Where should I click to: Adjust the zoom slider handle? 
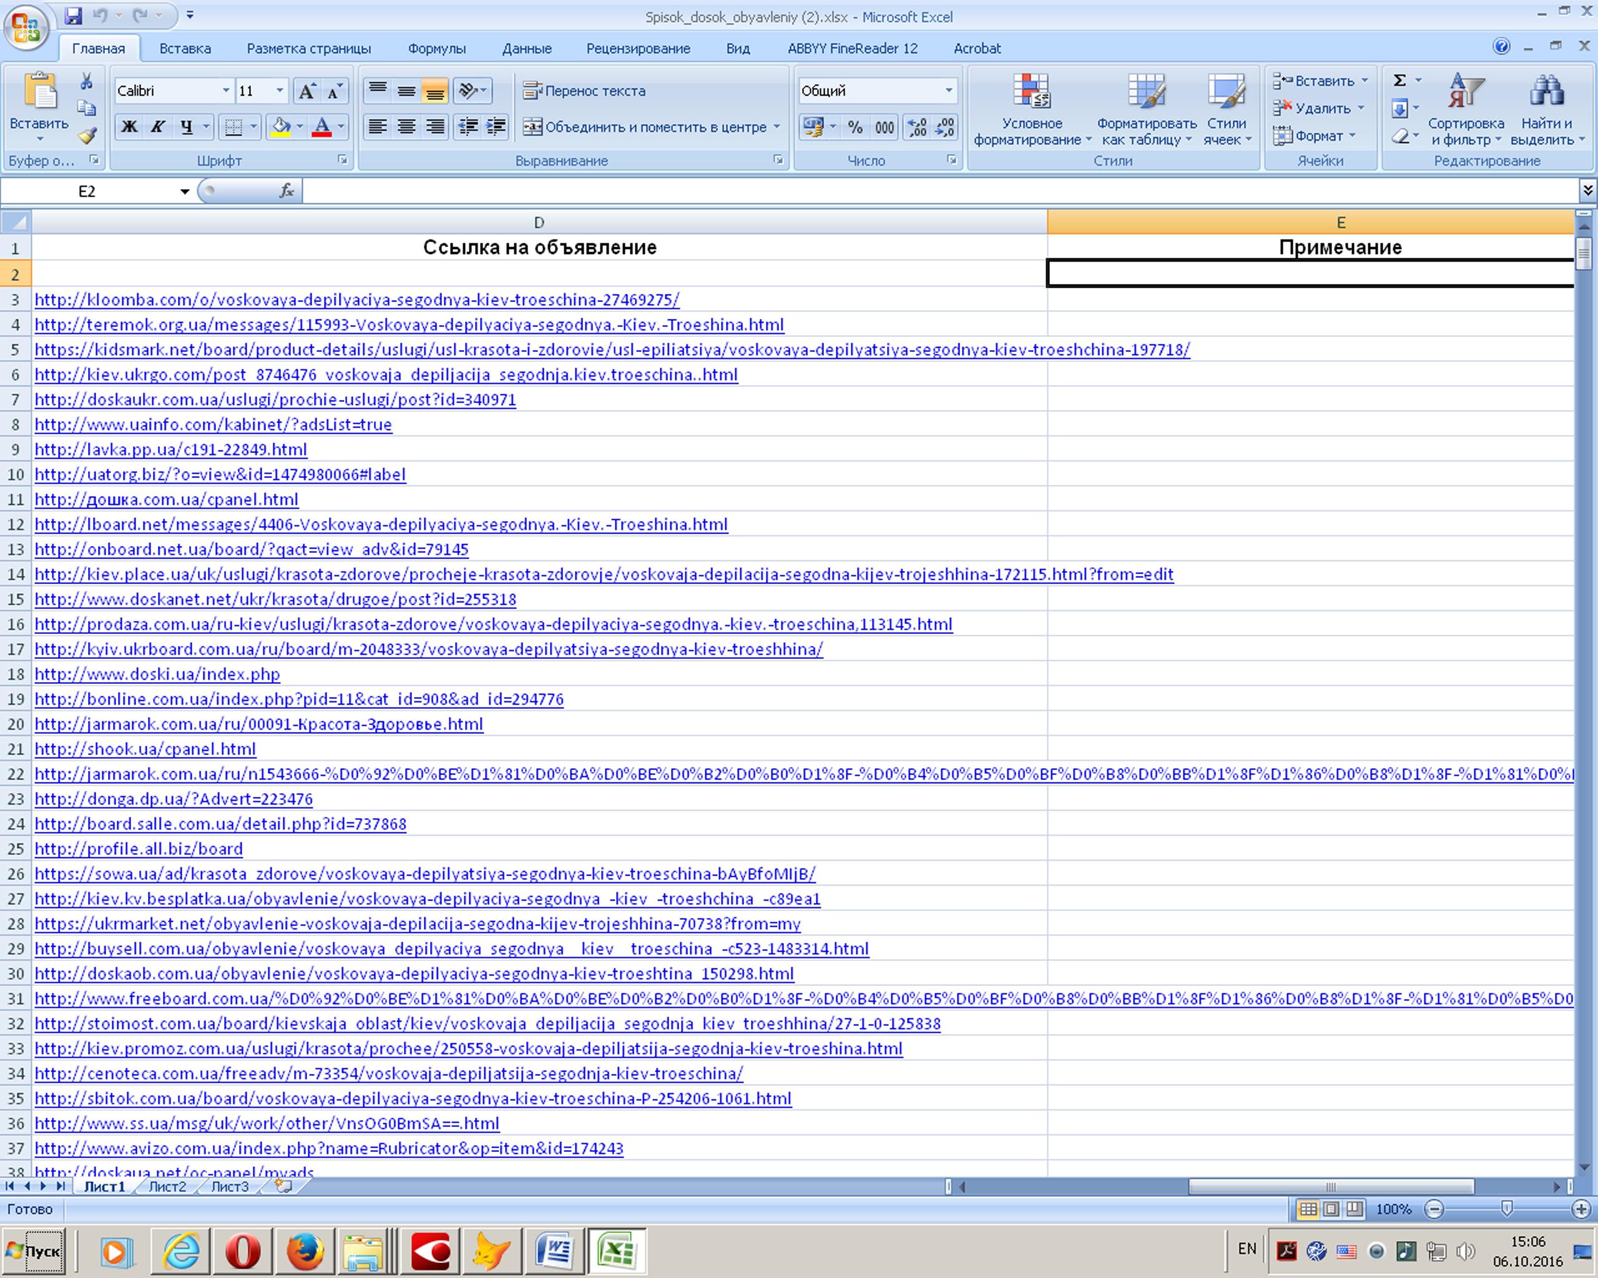(1506, 1209)
